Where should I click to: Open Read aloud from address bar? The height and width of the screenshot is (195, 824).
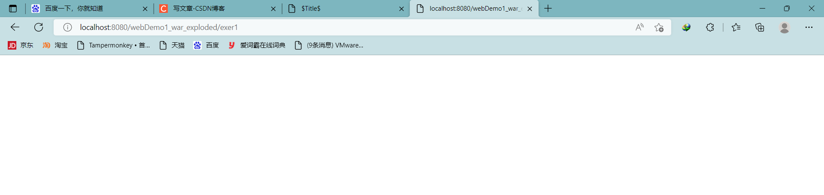click(640, 27)
